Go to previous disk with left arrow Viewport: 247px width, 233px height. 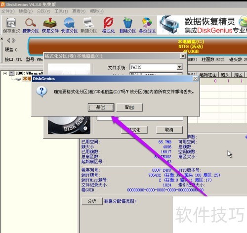point(8,40)
